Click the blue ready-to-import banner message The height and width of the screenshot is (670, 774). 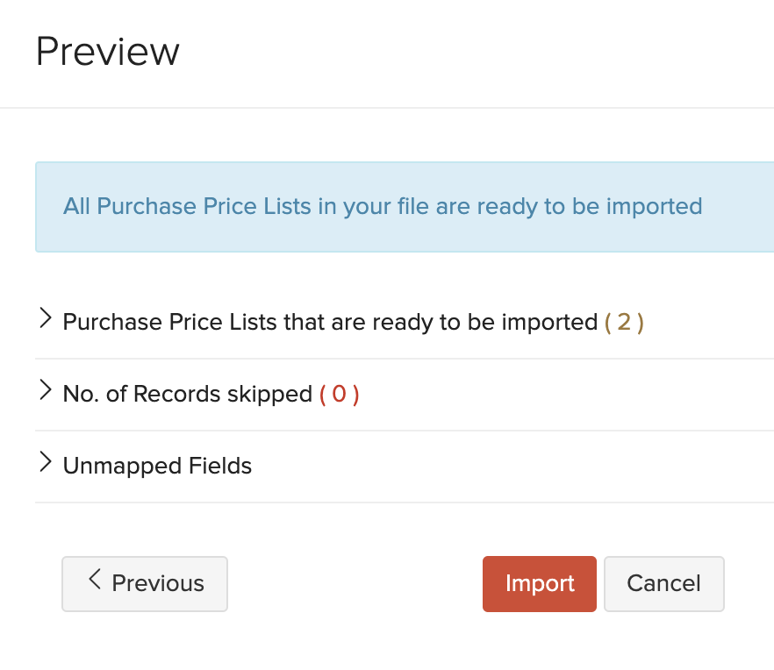tap(382, 206)
